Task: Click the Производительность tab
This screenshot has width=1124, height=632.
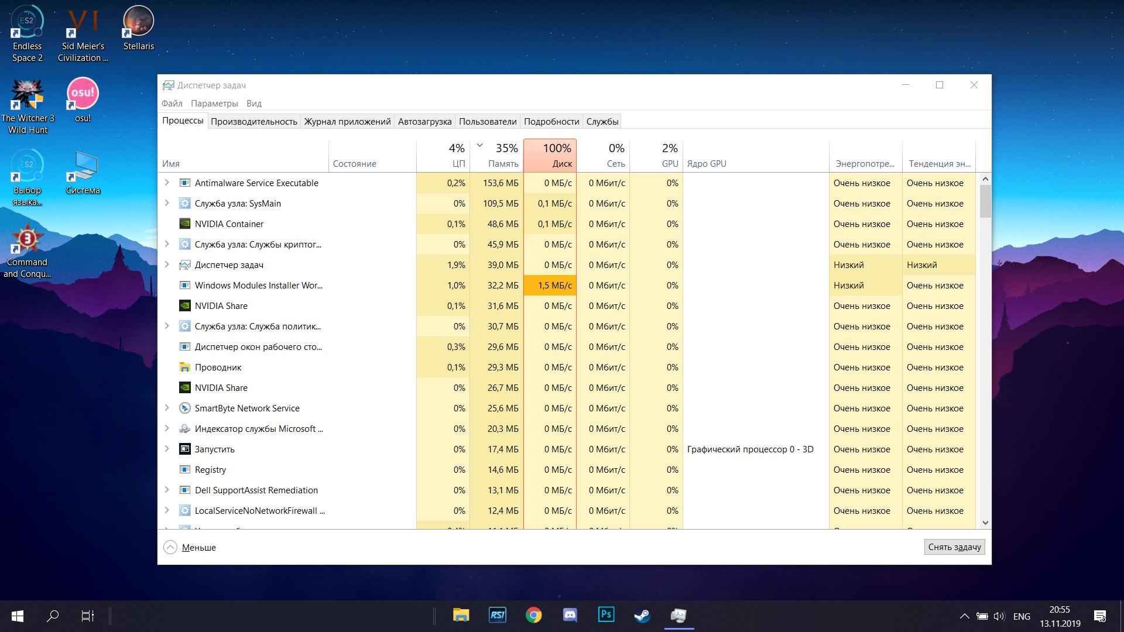Action: tap(254, 121)
